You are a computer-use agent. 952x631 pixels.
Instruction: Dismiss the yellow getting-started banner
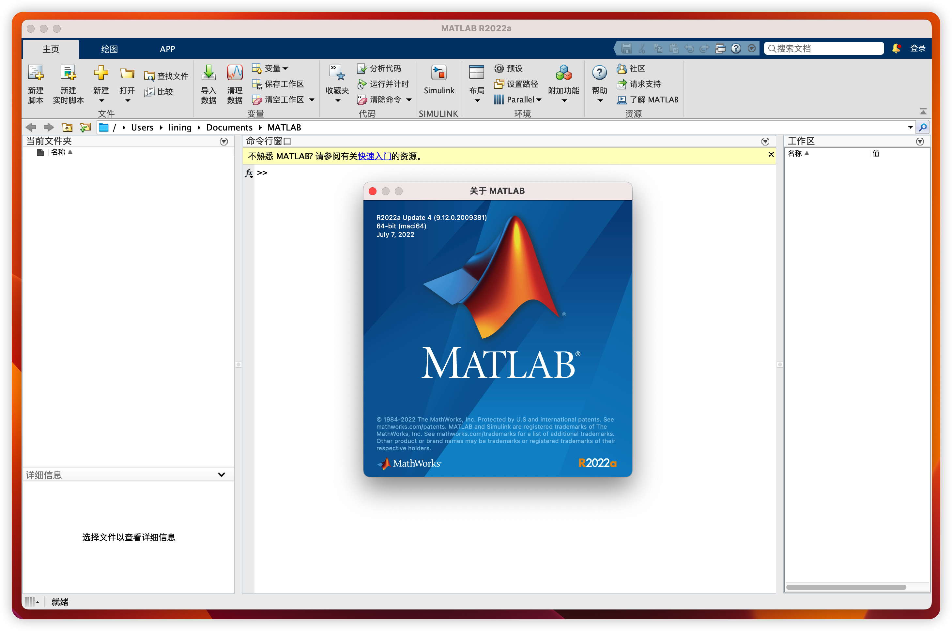click(771, 155)
